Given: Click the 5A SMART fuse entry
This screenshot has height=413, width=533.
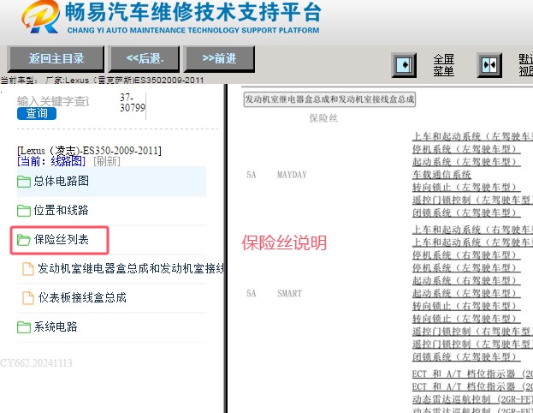Looking at the screenshot, I should pos(274,294).
